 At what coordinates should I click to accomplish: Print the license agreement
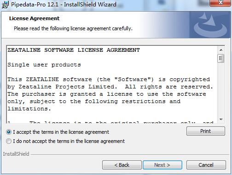coord(206,131)
